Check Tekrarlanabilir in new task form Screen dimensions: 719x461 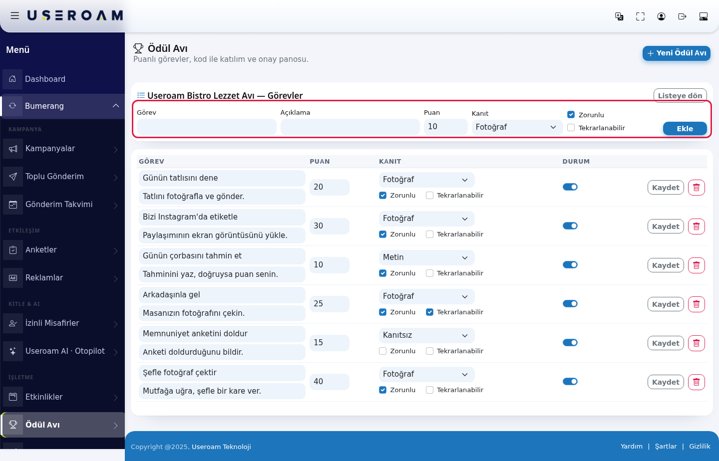(571, 128)
